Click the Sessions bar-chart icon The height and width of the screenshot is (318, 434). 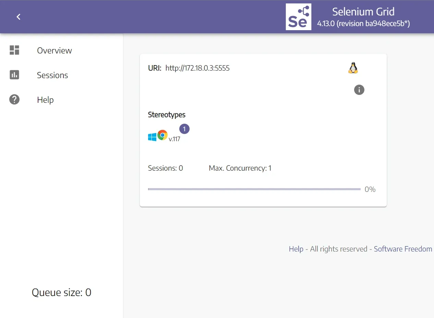(x=14, y=75)
